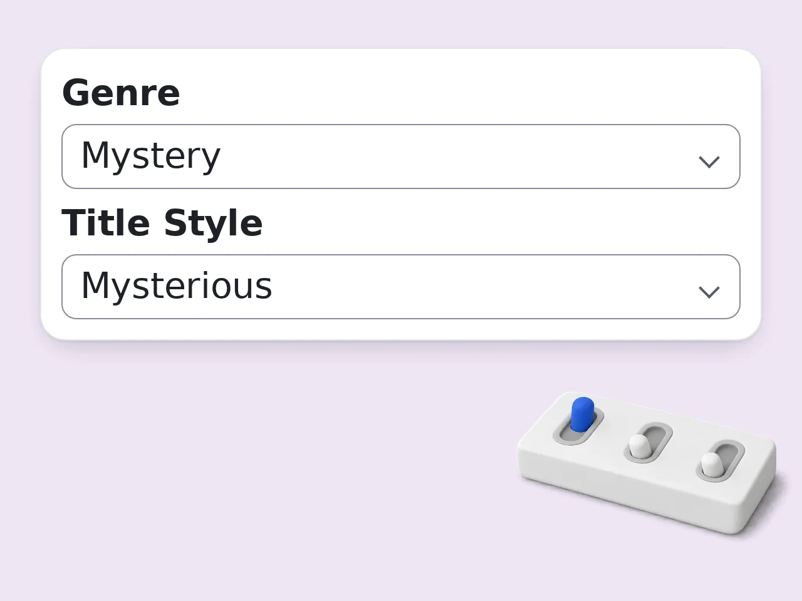This screenshot has height=601, width=802.
Task: Open the Genre dropdown
Action: coord(401,157)
